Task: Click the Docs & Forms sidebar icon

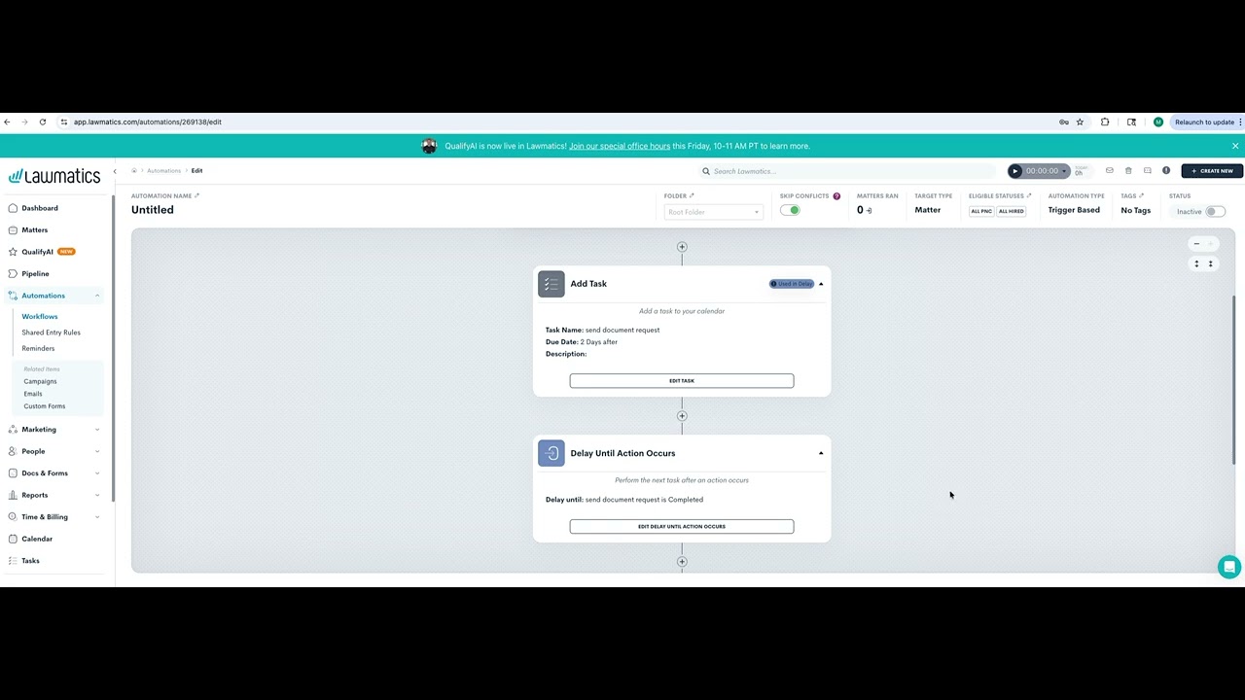Action: [13, 473]
